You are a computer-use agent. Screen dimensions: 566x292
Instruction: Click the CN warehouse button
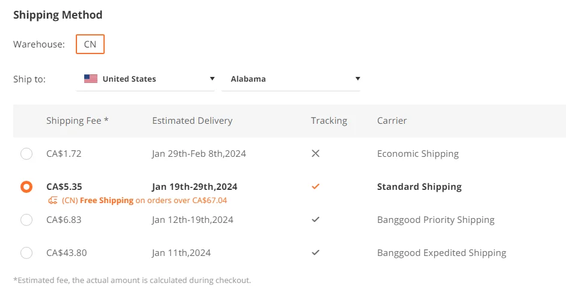pos(90,44)
